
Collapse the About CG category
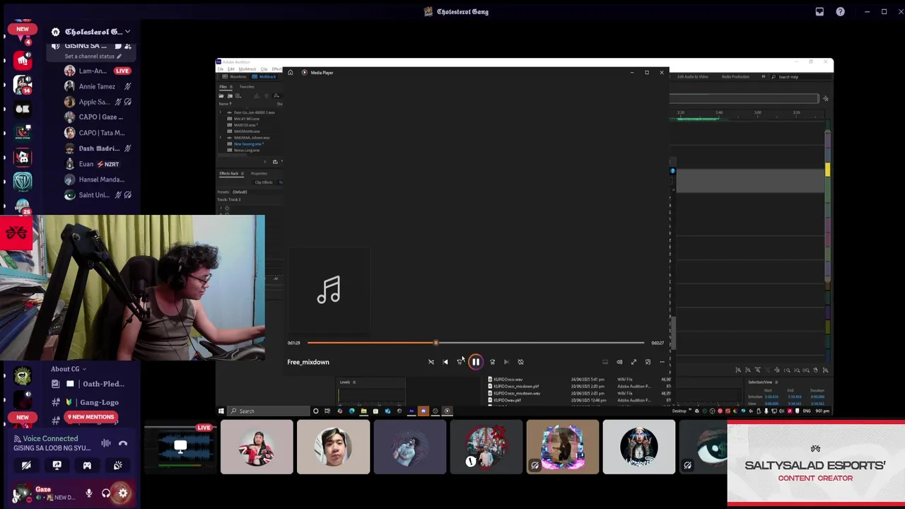[x=68, y=369]
